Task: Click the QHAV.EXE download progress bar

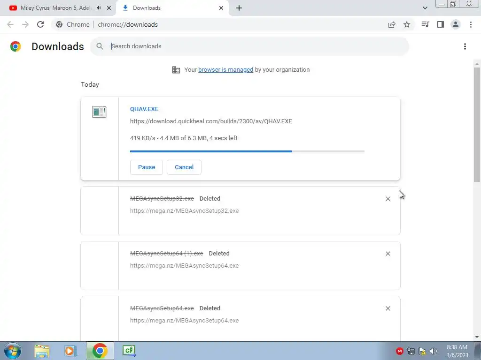Action: 247,151
